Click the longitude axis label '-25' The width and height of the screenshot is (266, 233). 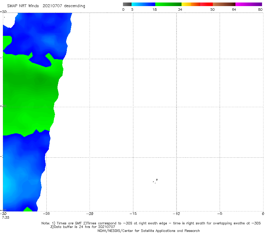point(46,214)
